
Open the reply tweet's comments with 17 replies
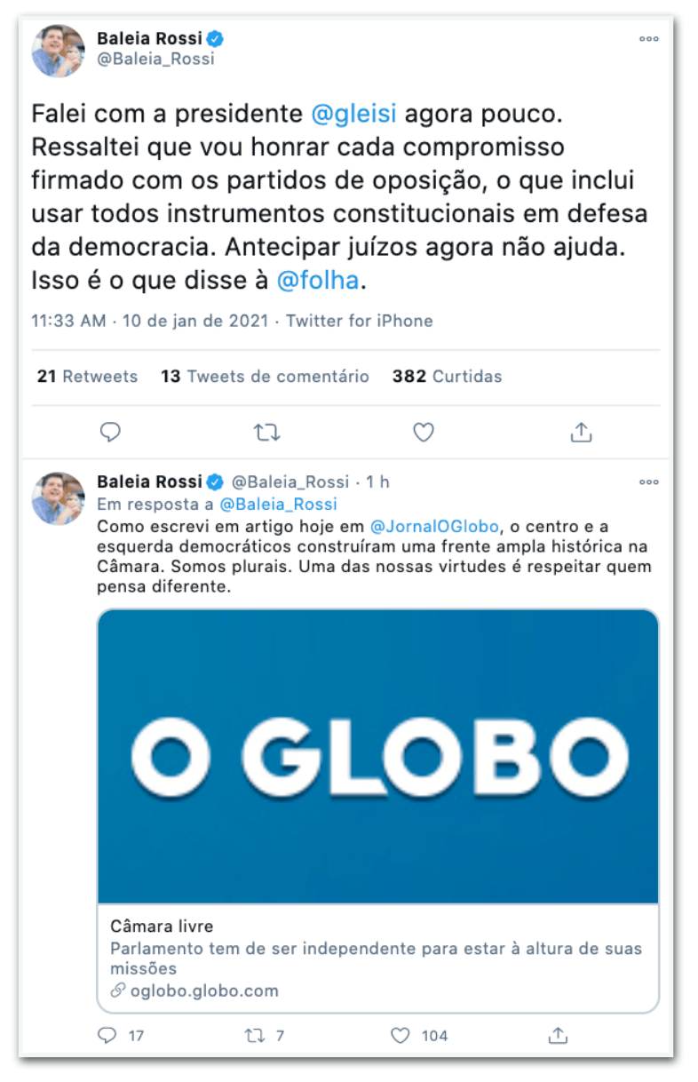pyautogui.click(x=120, y=1036)
